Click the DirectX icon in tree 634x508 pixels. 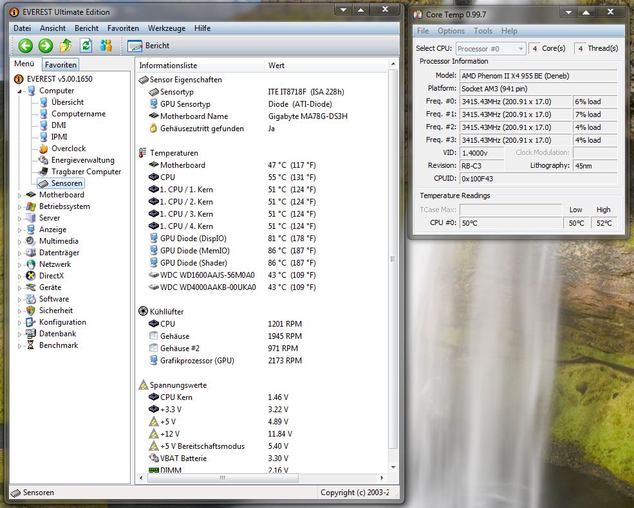click(x=31, y=276)
